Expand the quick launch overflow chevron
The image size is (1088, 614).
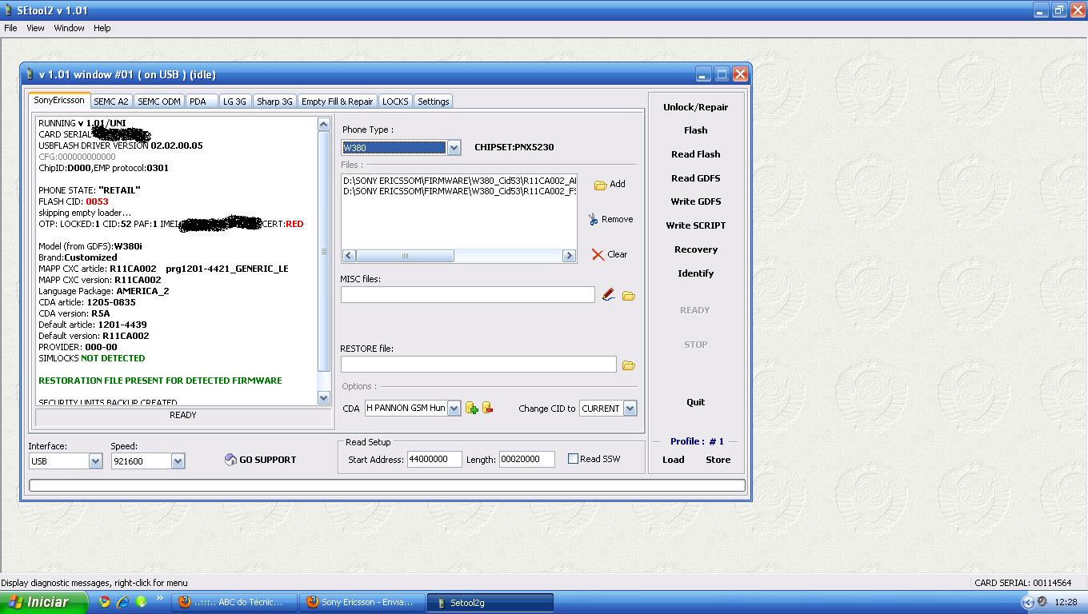click(159, 599)
